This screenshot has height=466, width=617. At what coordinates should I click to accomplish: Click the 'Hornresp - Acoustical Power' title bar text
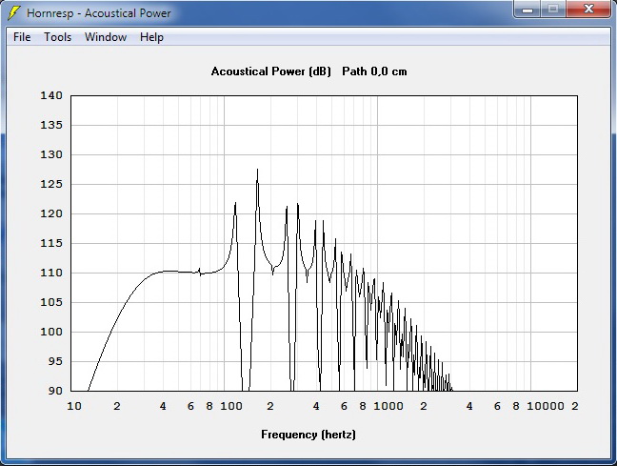(99, 13)
